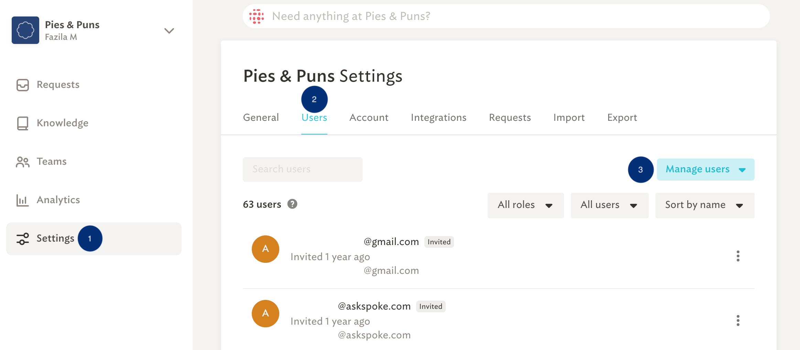
Task: Open the Requests inbox icon in sidebar
Action: (x=23, y=85)
